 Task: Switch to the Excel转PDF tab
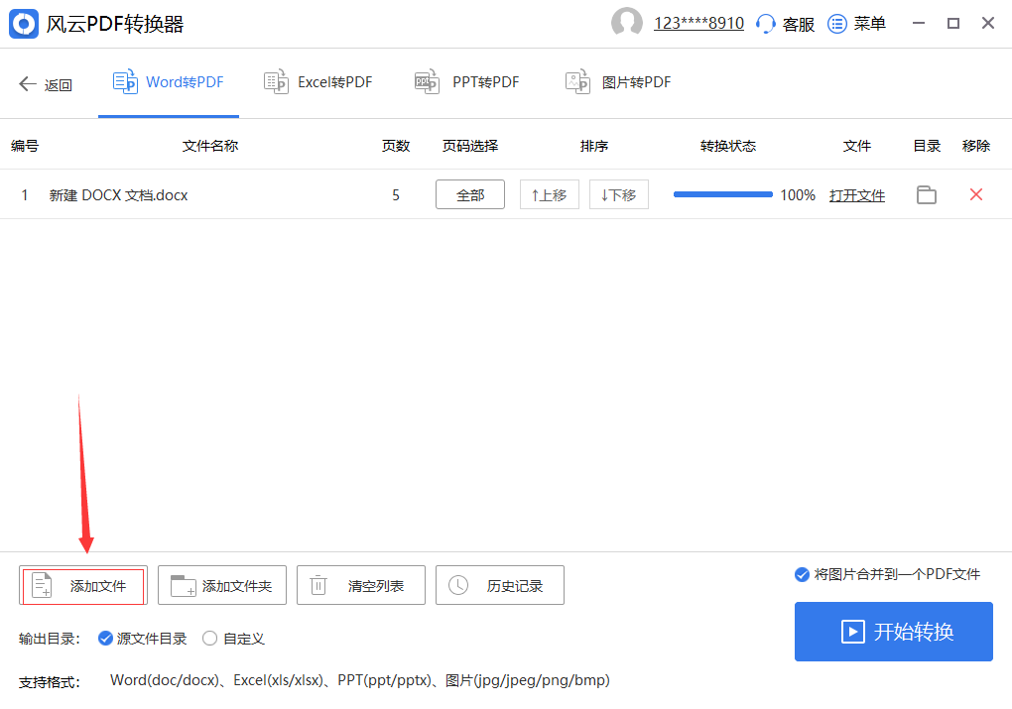tap(318, 82)
